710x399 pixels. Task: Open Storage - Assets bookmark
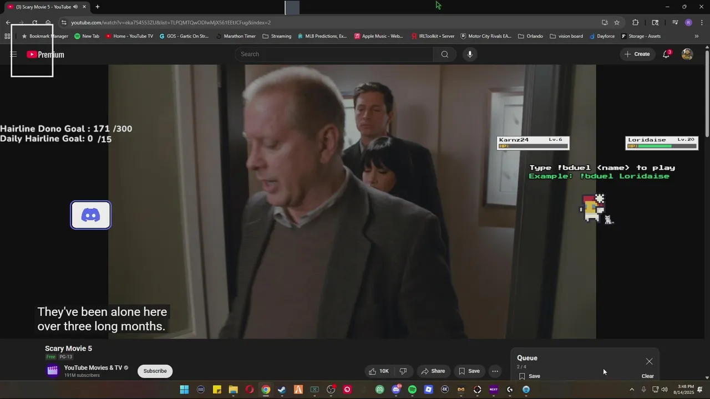(x=640, y=37)
